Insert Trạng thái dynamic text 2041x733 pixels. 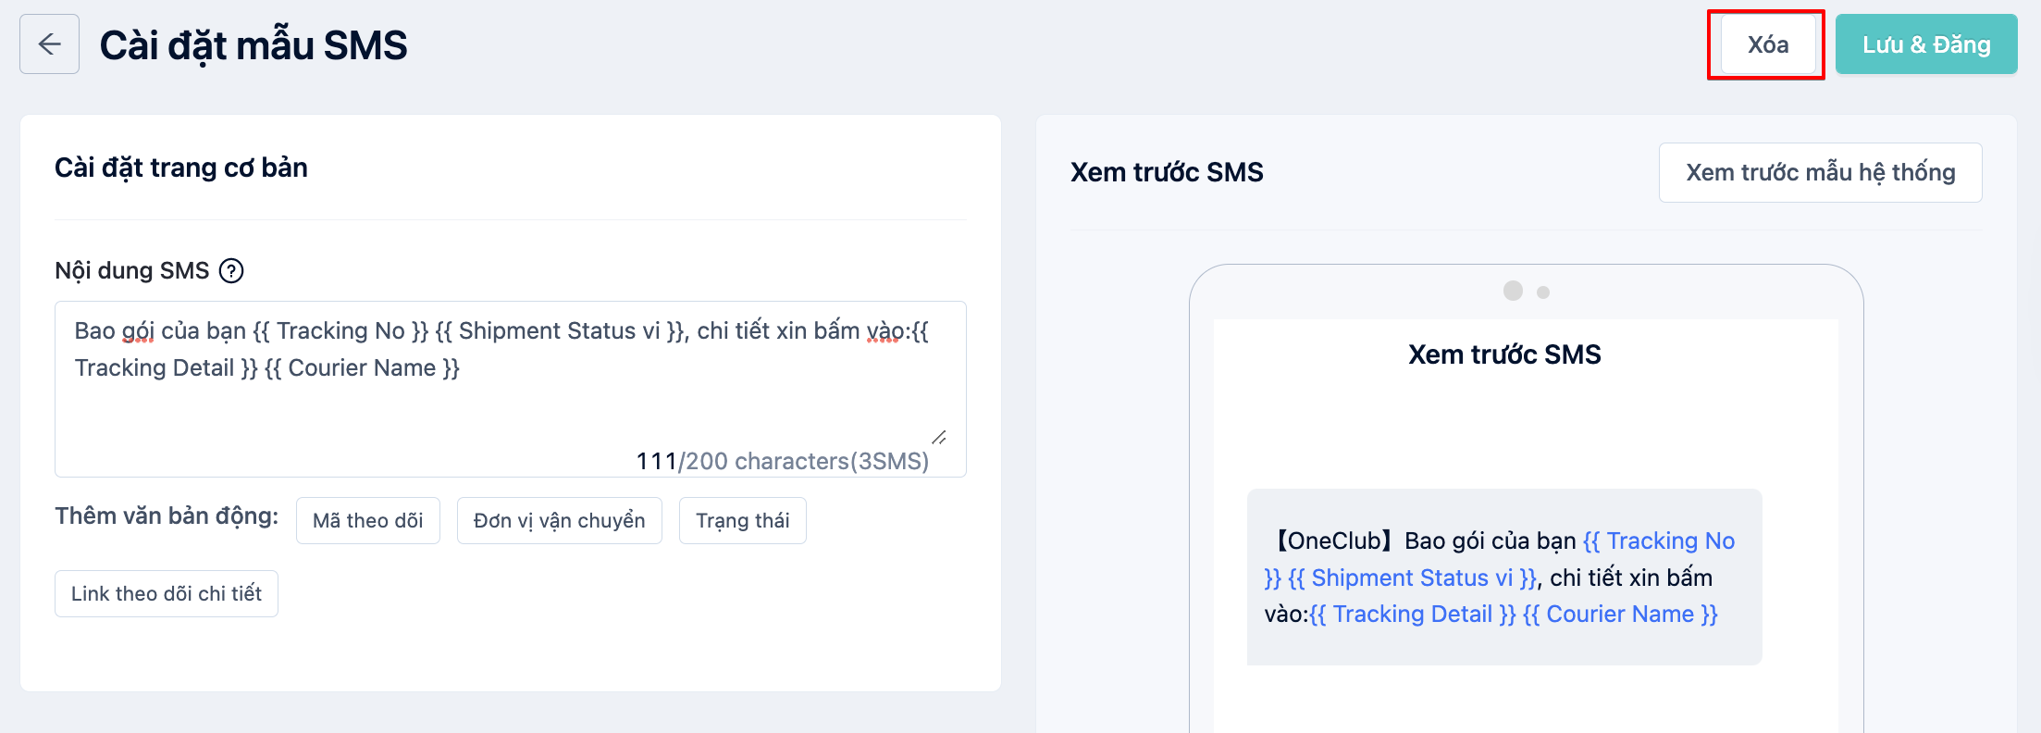[743, 520]
